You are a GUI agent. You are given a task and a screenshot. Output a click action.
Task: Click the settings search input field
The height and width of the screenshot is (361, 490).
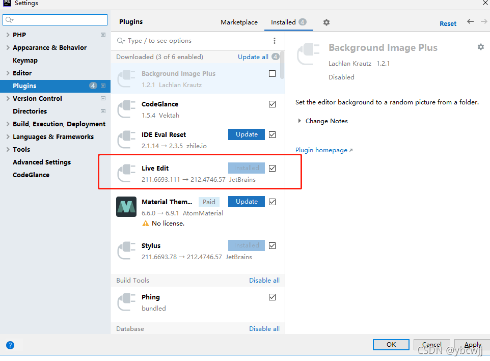tap(55, 20)
